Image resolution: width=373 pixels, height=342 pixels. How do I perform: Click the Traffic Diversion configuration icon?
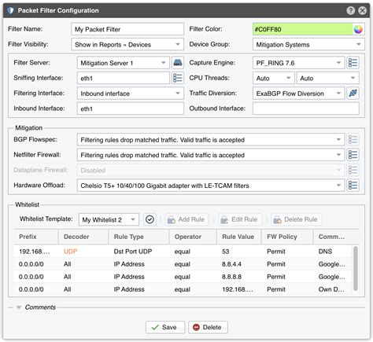[x=353, y=94]
